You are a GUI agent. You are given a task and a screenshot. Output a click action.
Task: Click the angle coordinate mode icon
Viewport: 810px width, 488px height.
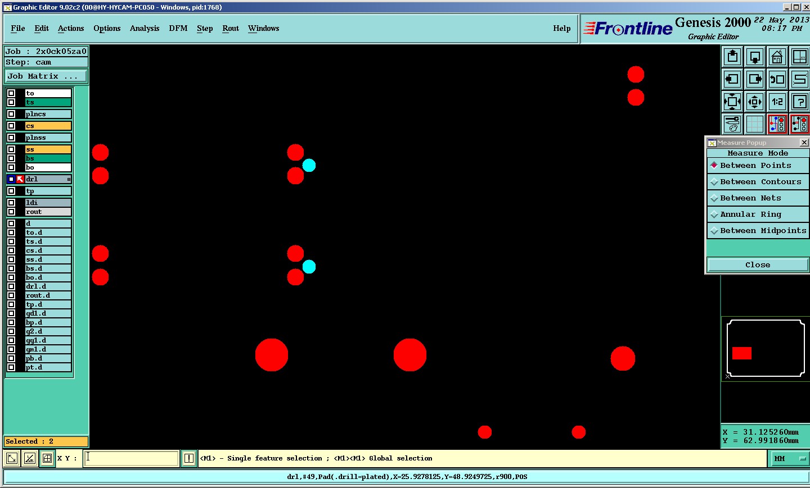(x=29, y=458)
